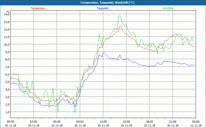
Task: Click the blue Taupunkt peak near 12:00
Action: click(104, 53)
